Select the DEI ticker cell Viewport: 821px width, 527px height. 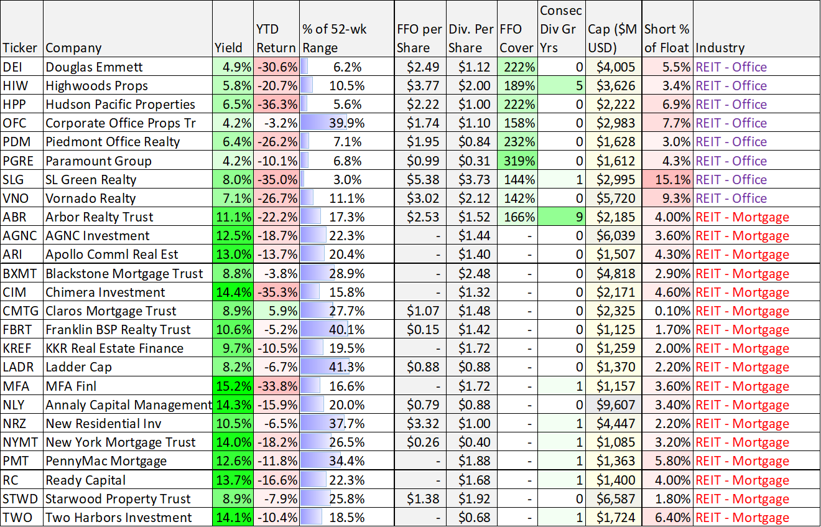coord(21,67)
